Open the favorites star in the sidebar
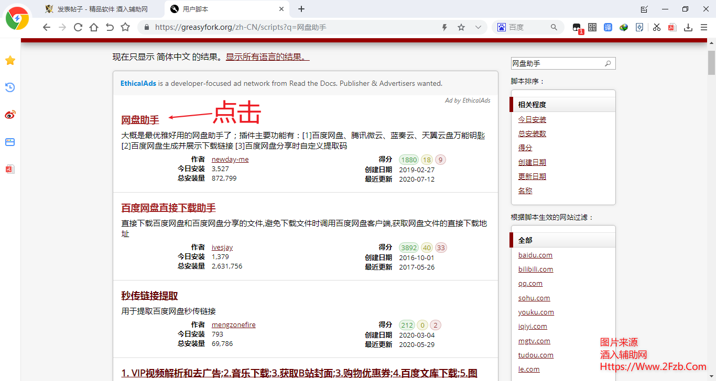Image resolution: width=716 pixels, height=381 pixels. pyautogui.click(x=9, y=60)
